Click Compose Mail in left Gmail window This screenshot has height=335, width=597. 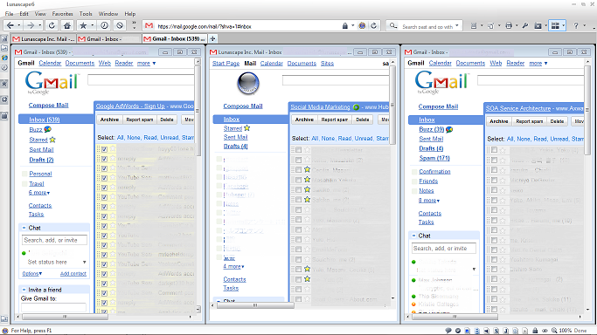pos(48,106)
